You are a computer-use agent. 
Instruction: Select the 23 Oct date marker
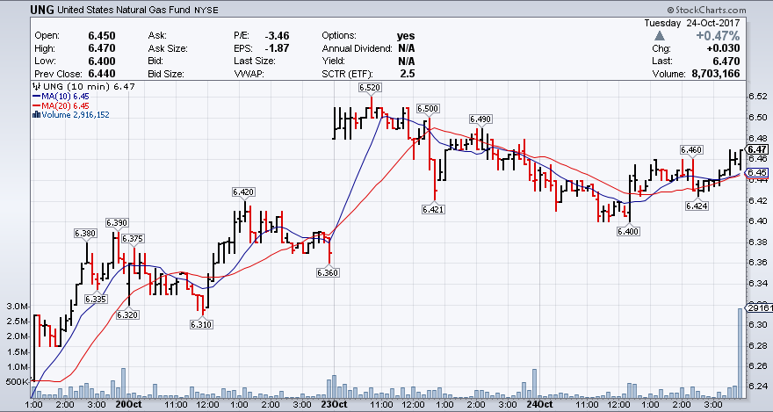[x=333, y=405]
